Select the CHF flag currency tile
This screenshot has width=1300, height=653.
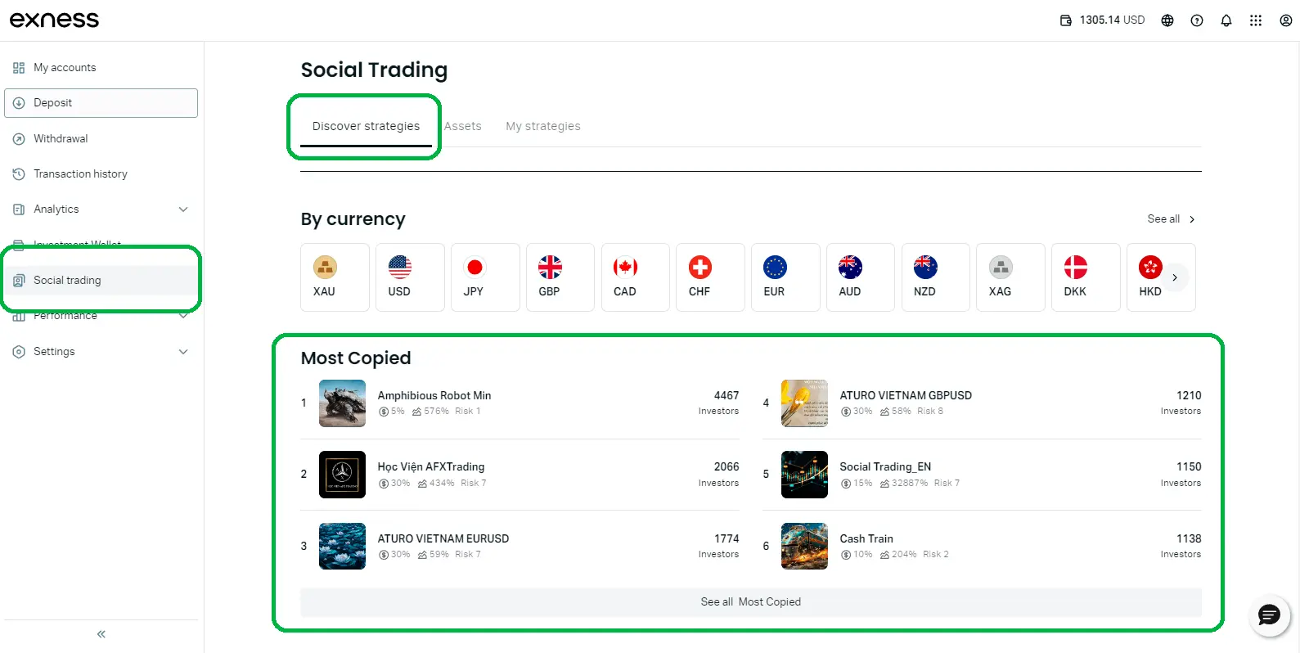[710, 277]
